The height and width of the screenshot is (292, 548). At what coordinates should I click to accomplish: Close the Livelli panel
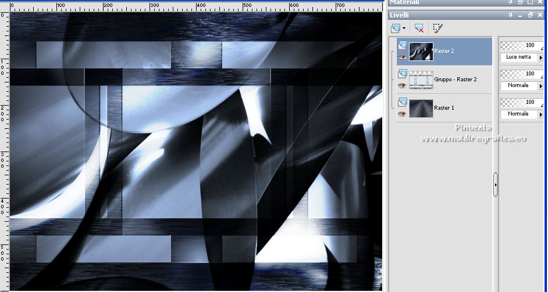(540, 15)
